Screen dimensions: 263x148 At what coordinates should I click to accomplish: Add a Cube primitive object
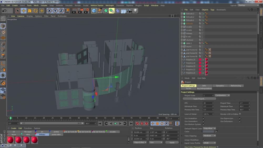tap(94, 11)
